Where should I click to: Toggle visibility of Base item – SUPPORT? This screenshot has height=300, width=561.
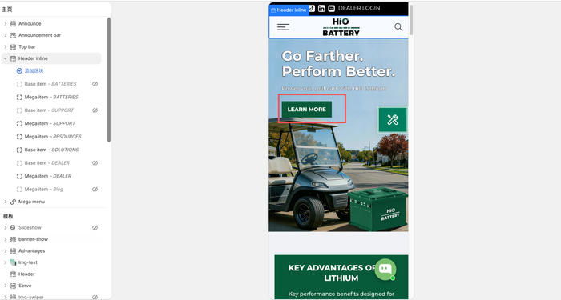click(95, 110)
